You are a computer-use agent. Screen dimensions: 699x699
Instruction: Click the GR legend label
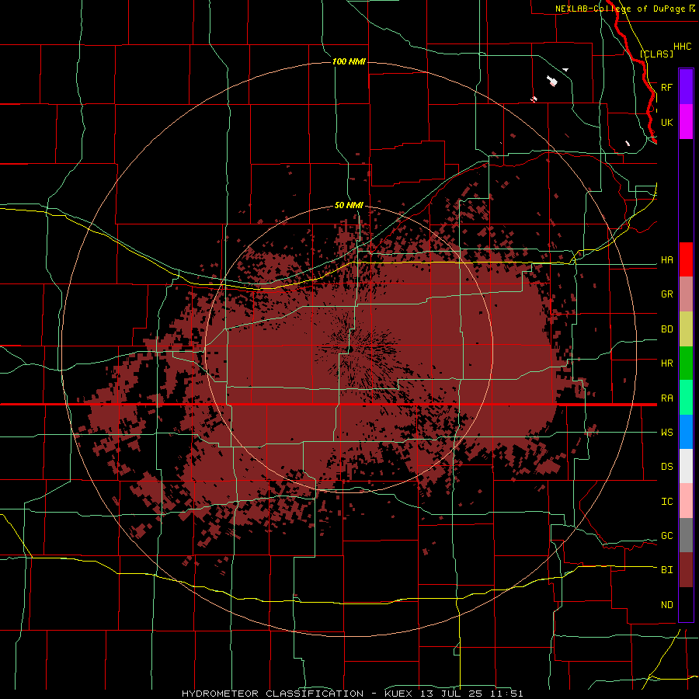click(x=666, y=294)
